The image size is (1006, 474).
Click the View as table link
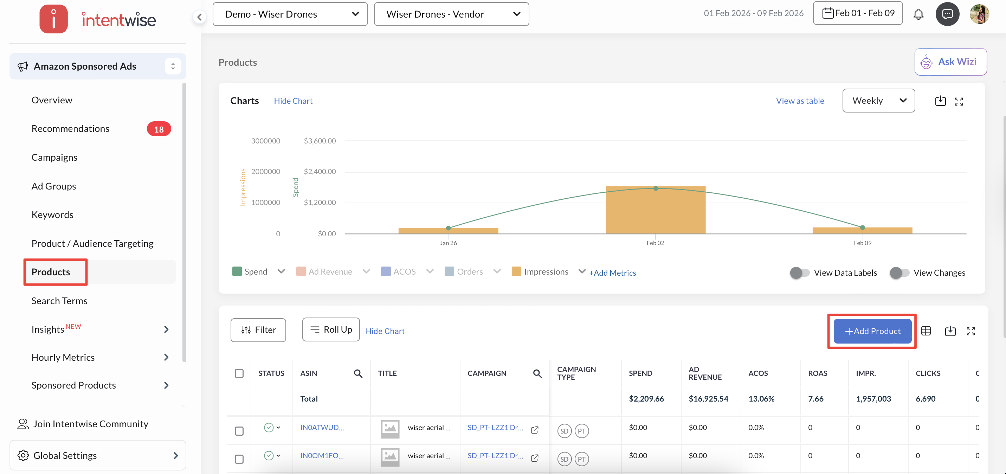click(x=799, y=101)
